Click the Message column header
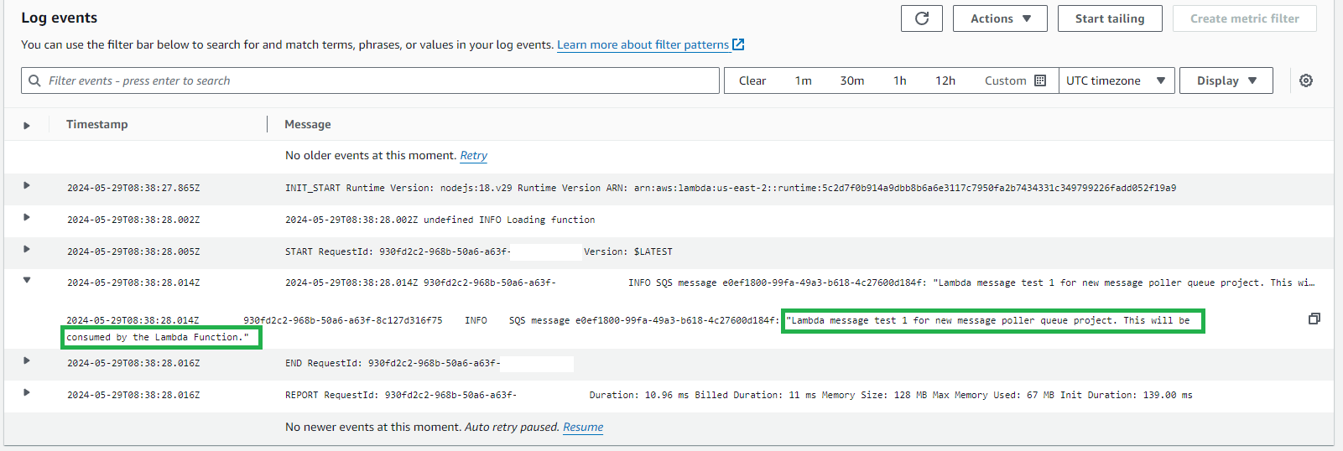The image size is (1343, 451). [307, 124]
